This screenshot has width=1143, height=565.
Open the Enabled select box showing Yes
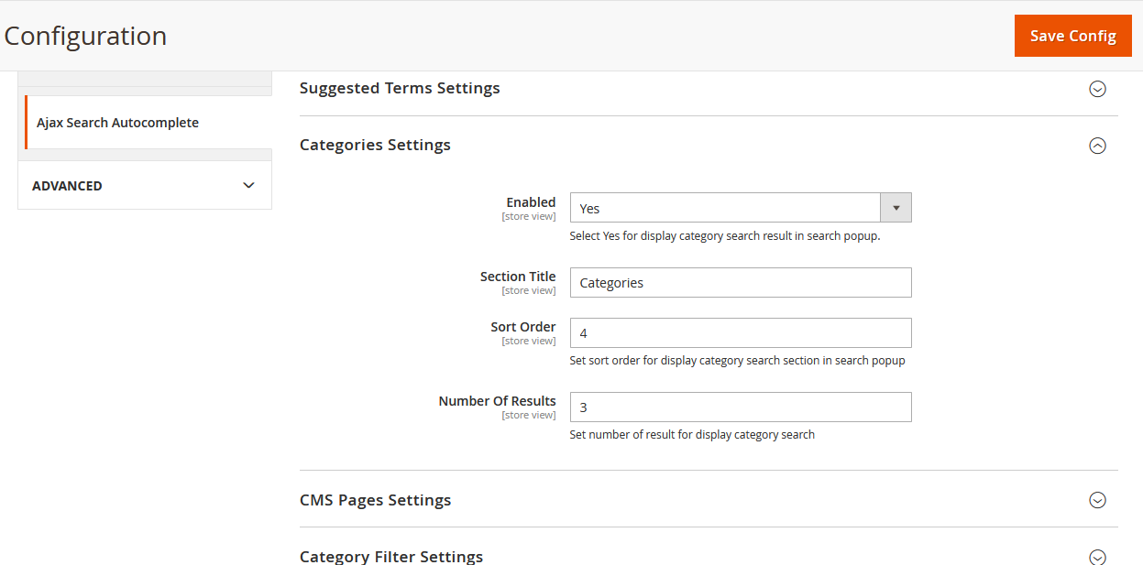[x=724, y=208]
